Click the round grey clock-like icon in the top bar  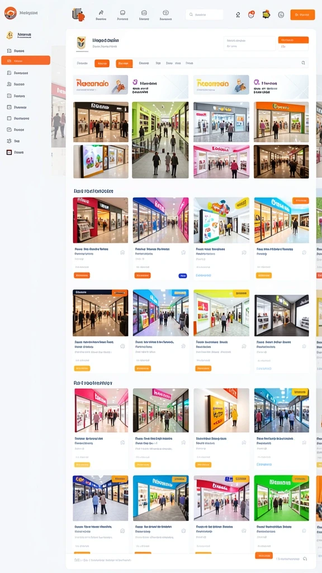[x=281, y=15]
